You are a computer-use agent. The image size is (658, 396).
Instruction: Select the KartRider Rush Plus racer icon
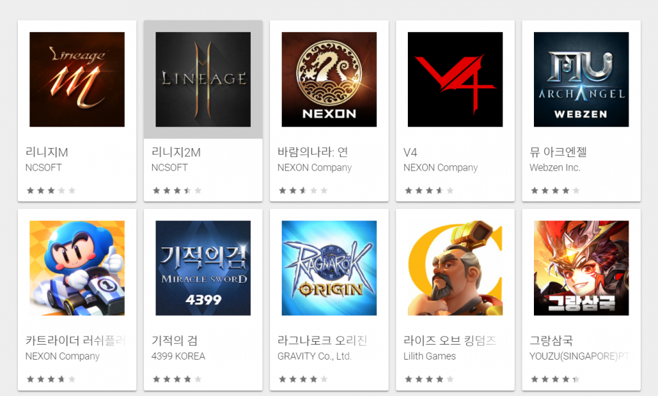[77, 268]
